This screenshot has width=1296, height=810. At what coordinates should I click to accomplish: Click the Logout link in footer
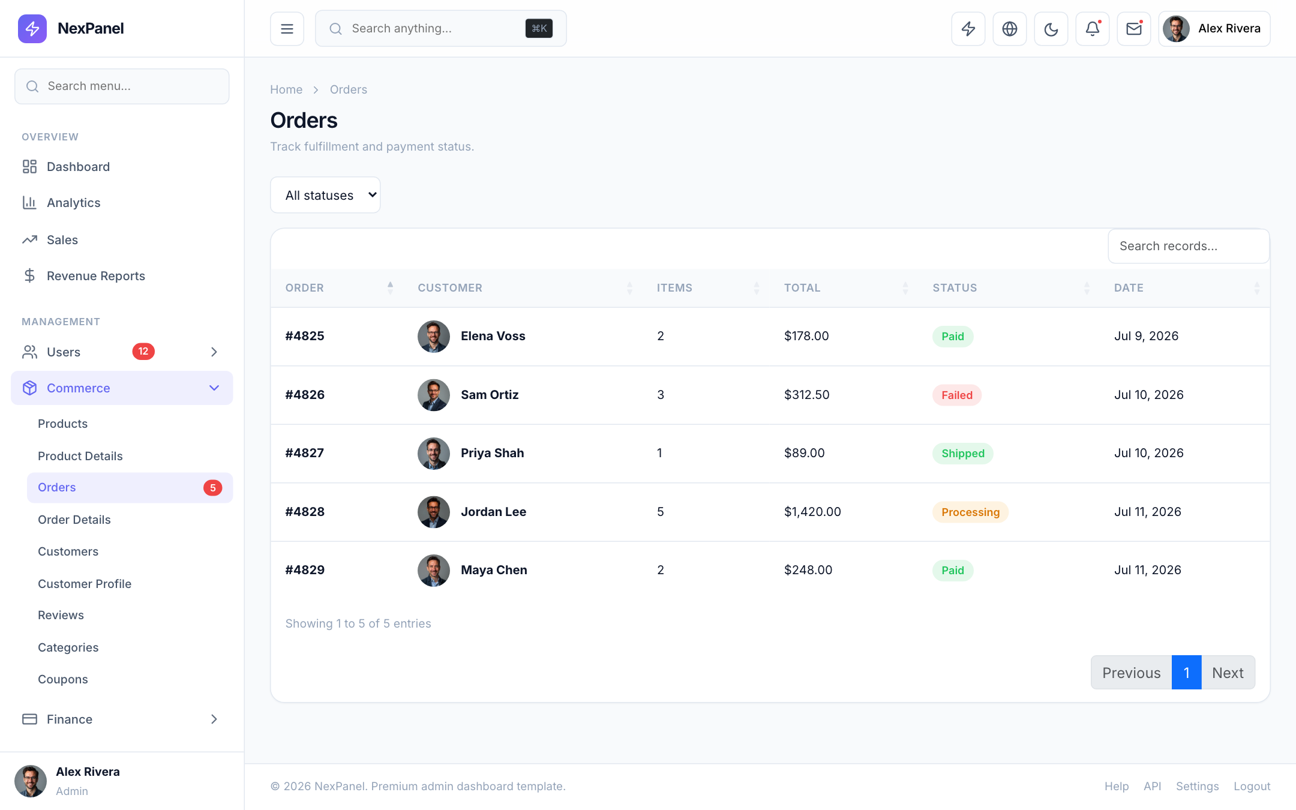[1252, 787]
